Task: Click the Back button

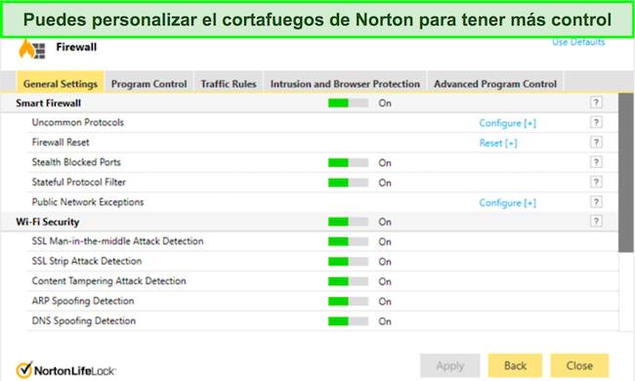Action: pyautogui.click(x=515, y=365)
